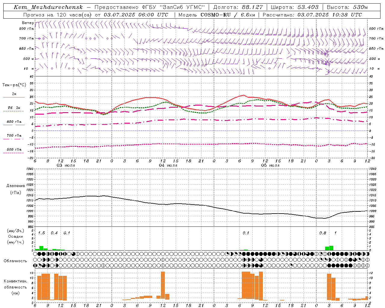Click the Модель COSMO-RU / 6.6км label
Viewport: 385px width, 308px height.
[x=217, y=15]
